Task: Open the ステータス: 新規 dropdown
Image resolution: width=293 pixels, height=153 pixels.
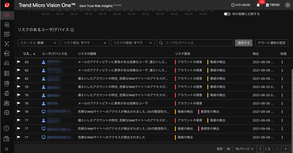Action: 38,43
